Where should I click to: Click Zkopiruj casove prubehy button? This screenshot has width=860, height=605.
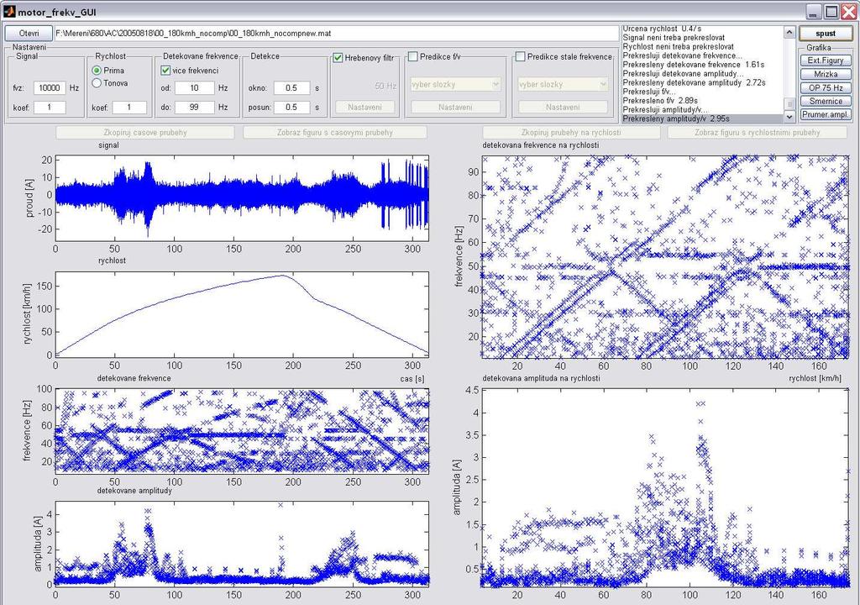tap(145, 132)
